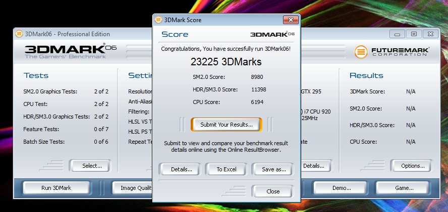Click the Score heading in dialog
The width and height of the screenshot is (448, 212).
[175, 35]
